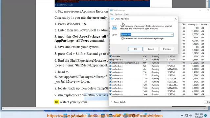Select the StartMenuExperienceHost.exe process name
The image size is (210, 118).
(x=125, y=63)
